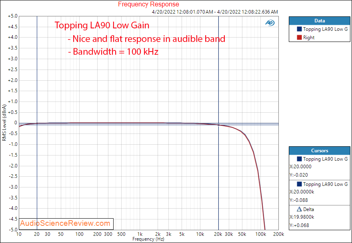Click the cursor marker point at 20 Hz
352x243 pixels.
click(x=37, y=123)
